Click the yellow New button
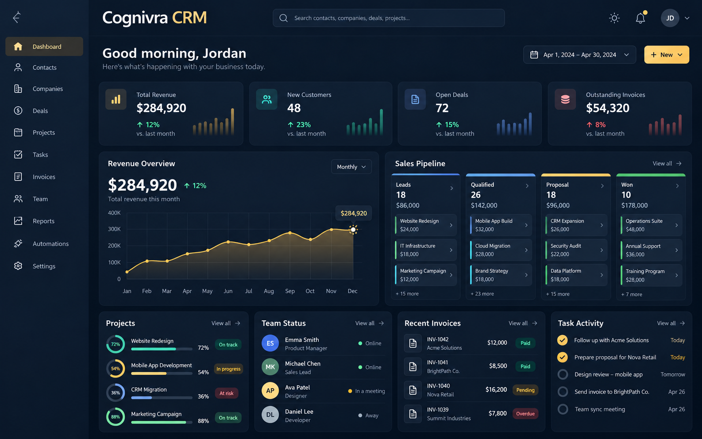This screenshot has width=702, height=439. pyautogui.click(x=667, y=54)
